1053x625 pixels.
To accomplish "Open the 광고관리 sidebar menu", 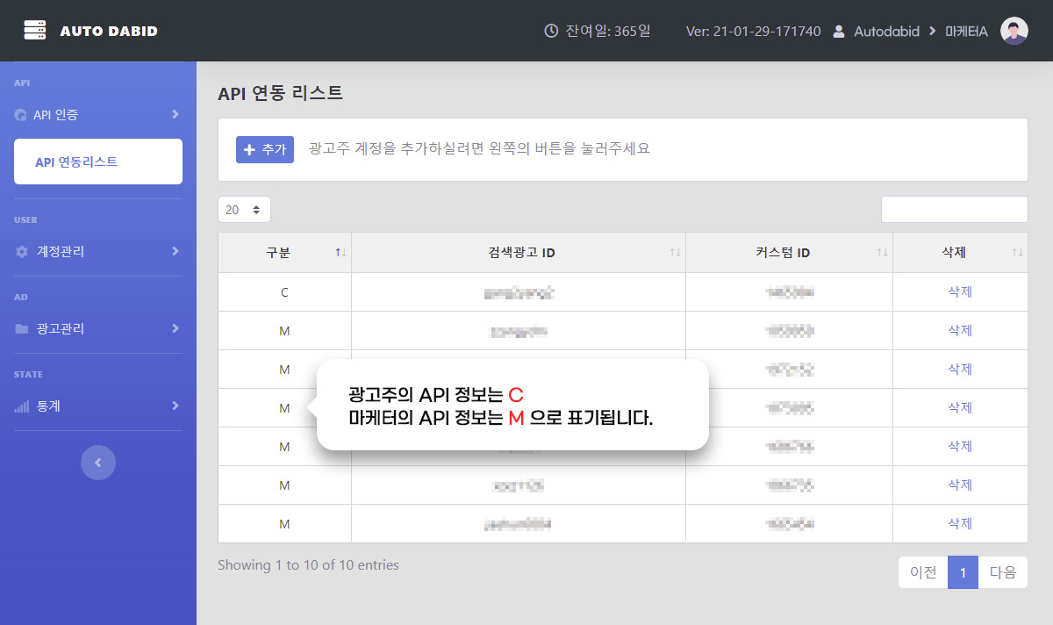I will pyautogui.click(x=61, y=329).
